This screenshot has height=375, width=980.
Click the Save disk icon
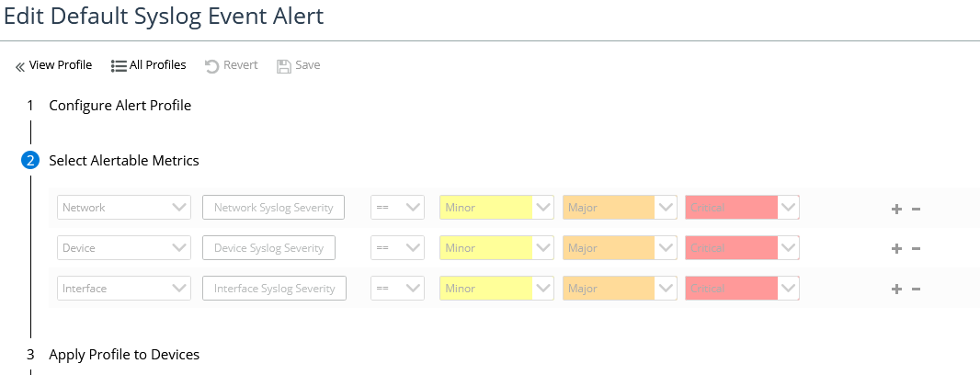pos(284,65)
